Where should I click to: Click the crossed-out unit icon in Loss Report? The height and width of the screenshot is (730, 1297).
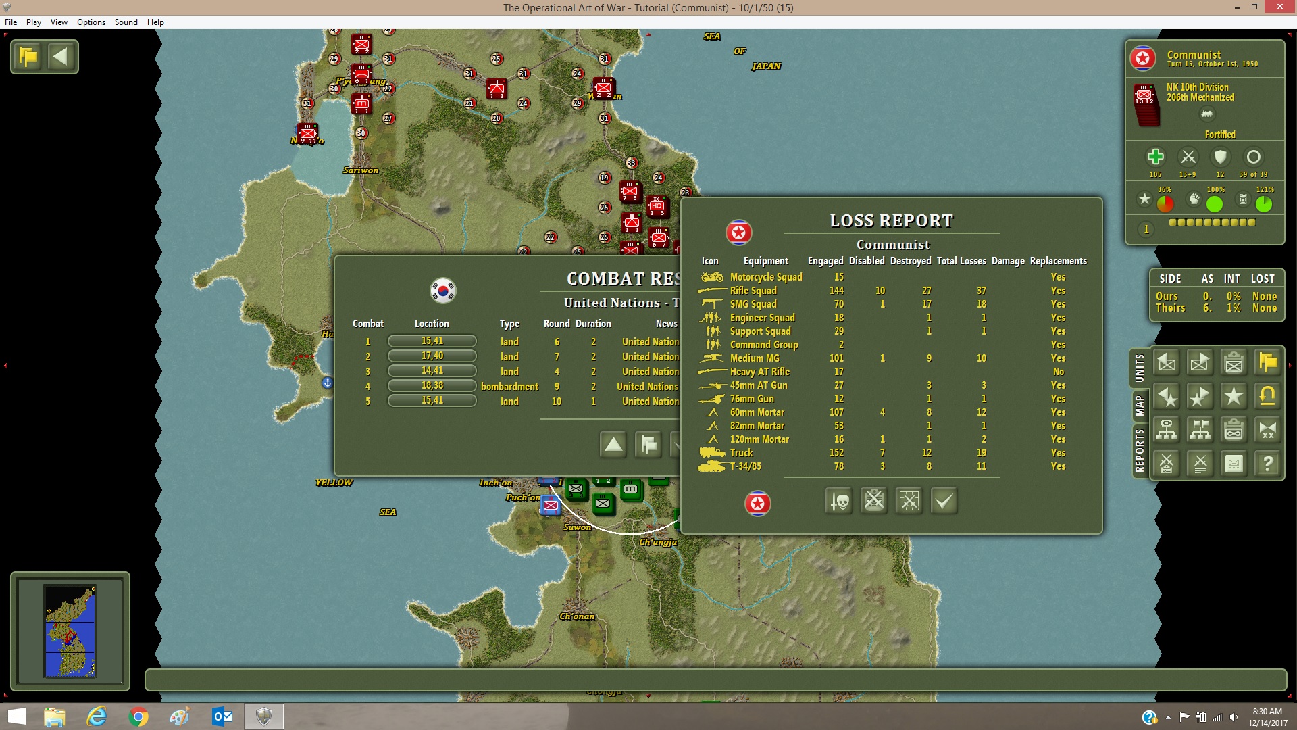click(874, 501)
